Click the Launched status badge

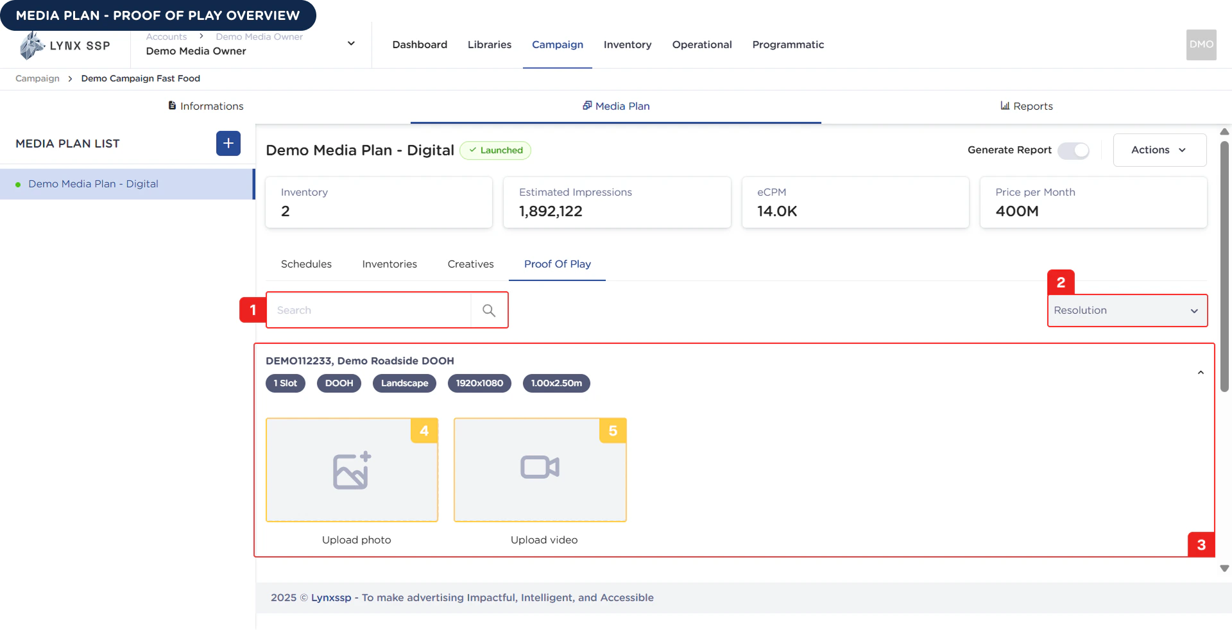click(495, 150)
